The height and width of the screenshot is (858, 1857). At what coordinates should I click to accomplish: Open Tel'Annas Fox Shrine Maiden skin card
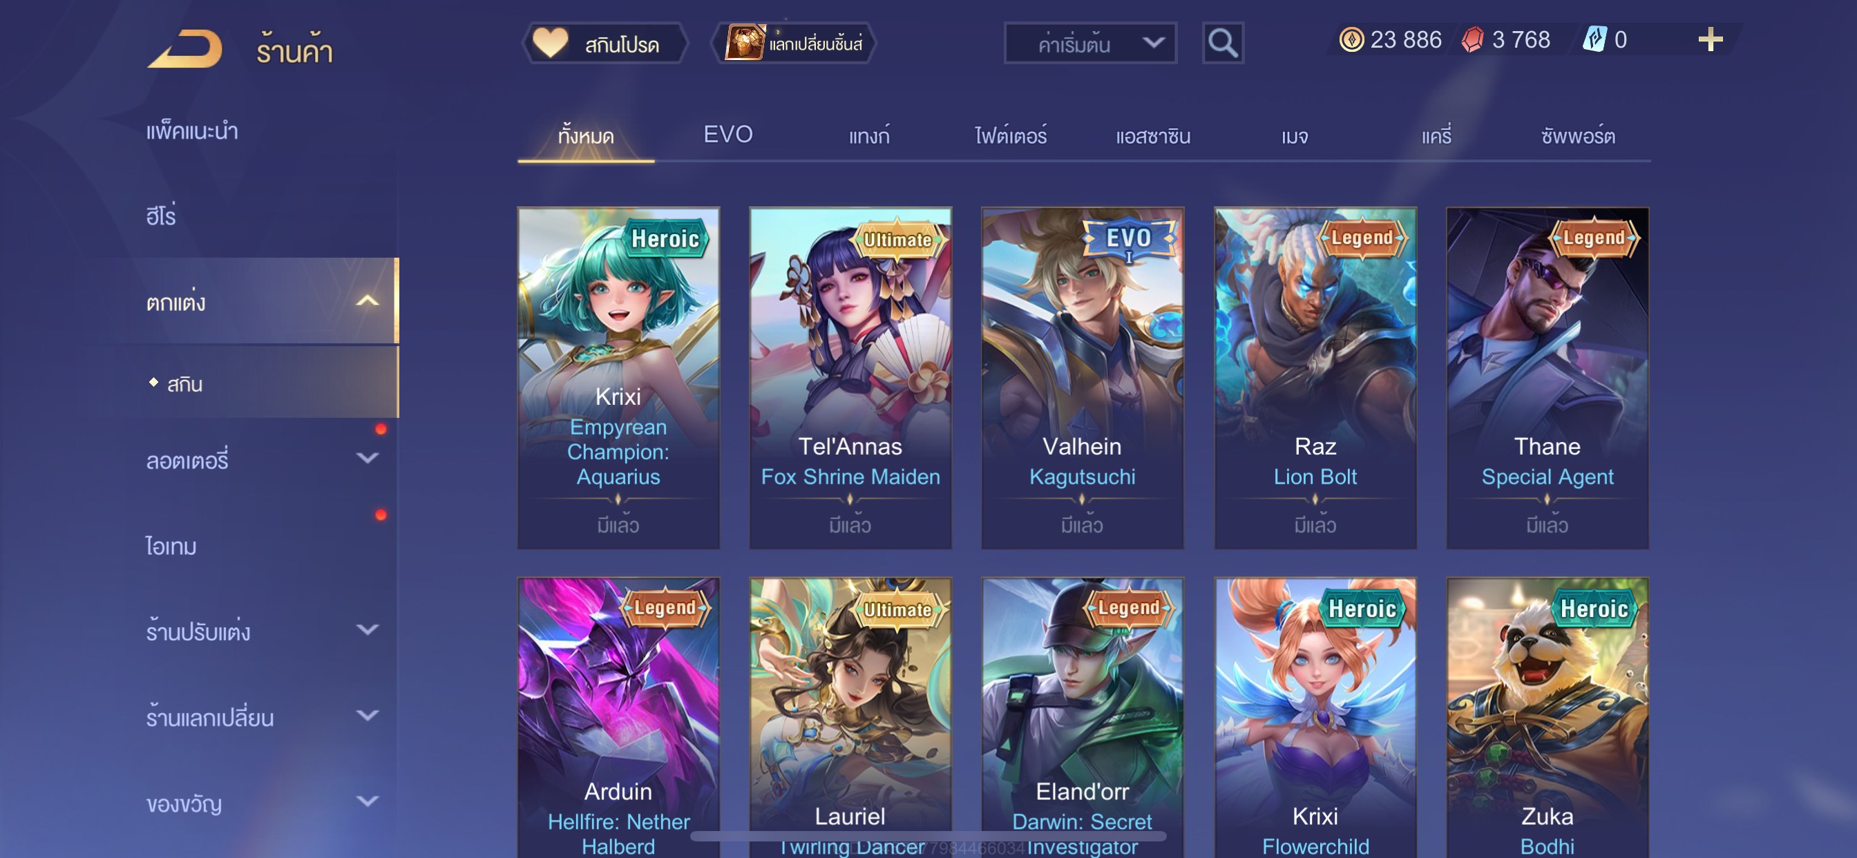tap(850, 378)
